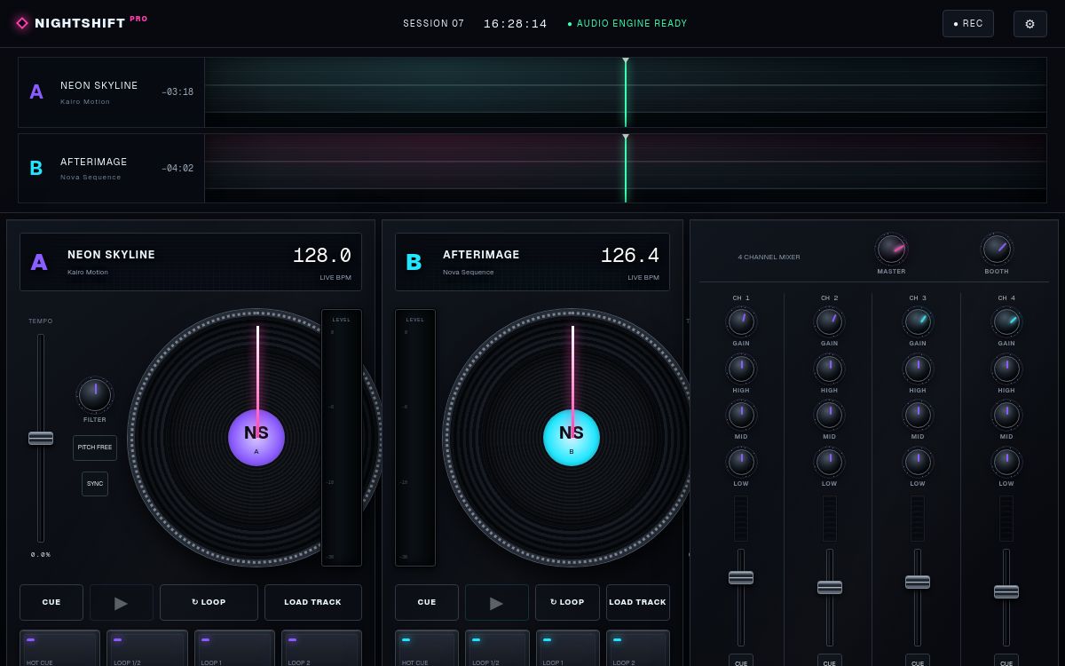This screenshot has width=1065, height=666.
Task: Click the CH 3 GAIN knob
Action: [x=918, y=321]
